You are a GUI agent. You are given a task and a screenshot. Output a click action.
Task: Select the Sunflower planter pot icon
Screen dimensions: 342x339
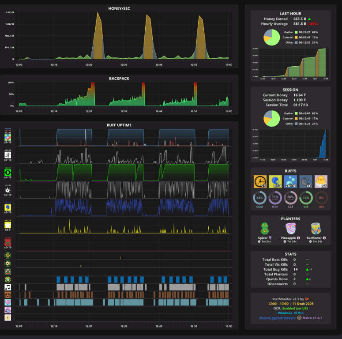coord(316,228)
